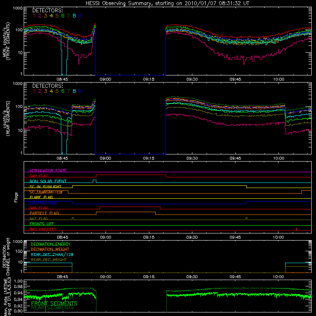Click the raised red GAP_FLAG segment
Screen dimensions: 316x316
tap(131, 175)
